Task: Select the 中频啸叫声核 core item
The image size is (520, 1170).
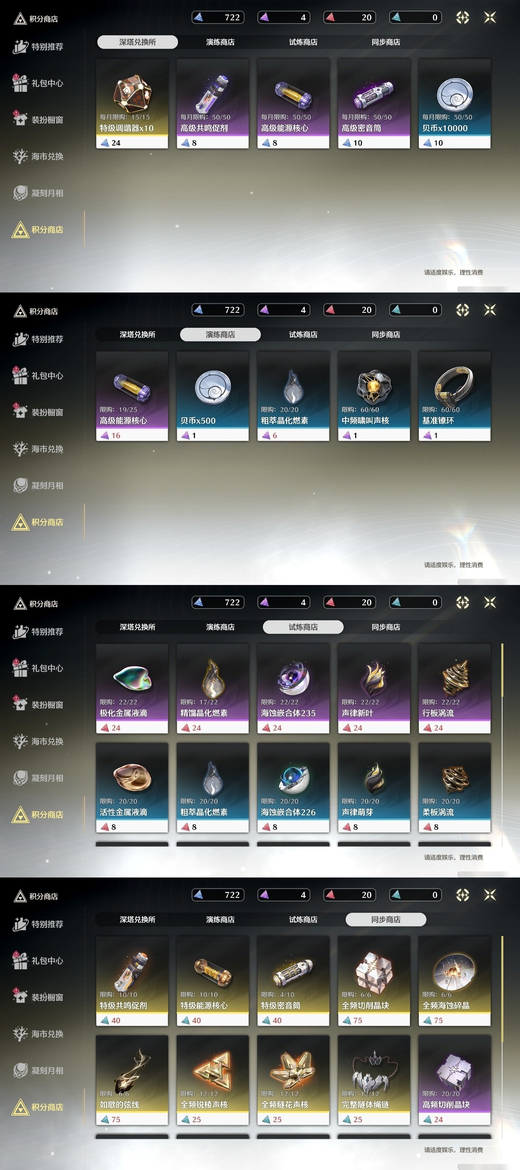Action: click(374, 396)
